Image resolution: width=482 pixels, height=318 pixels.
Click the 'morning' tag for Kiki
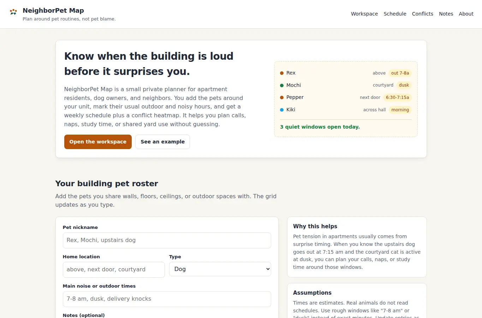click(x=400, y=110)
